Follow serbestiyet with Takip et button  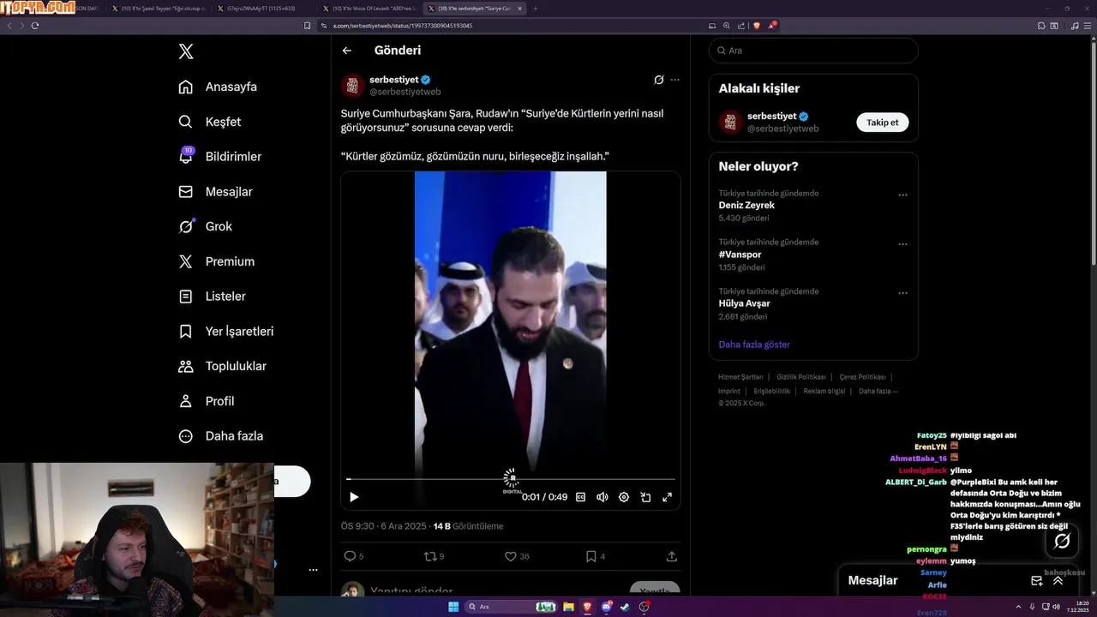[883, 123]
